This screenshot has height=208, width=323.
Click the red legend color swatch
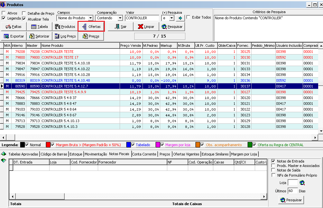tap(48, 145)
